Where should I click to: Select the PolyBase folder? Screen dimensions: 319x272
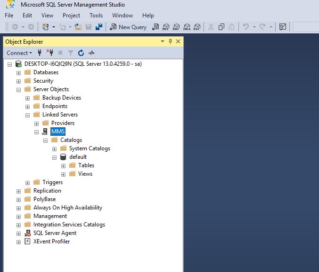coord(45,199)
